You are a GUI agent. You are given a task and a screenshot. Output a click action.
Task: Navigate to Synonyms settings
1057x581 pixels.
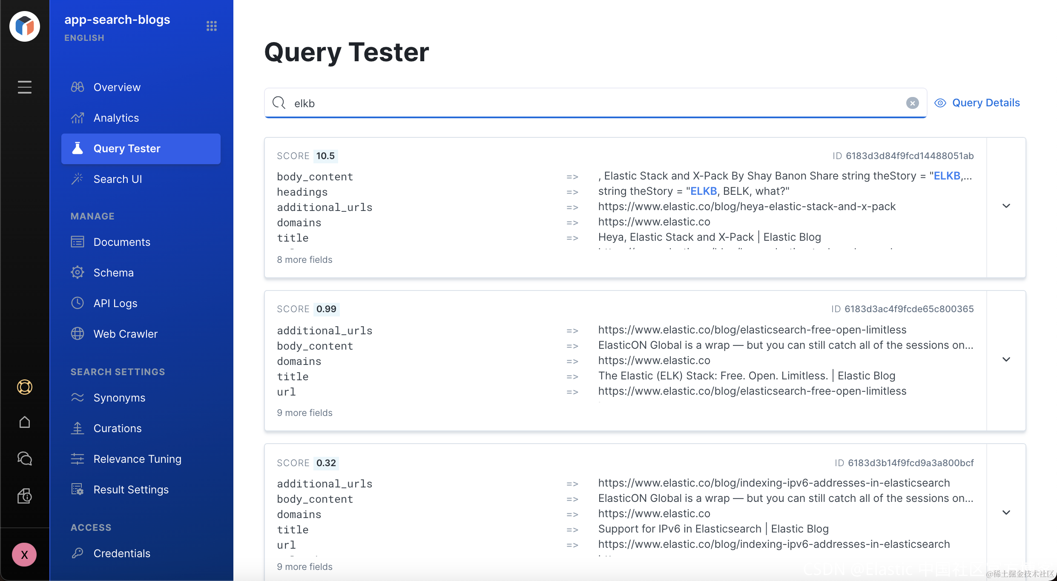pyautogui.click(x=119, y=398)
